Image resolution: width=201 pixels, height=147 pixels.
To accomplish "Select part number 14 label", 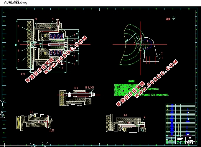I will pos(145,117).
